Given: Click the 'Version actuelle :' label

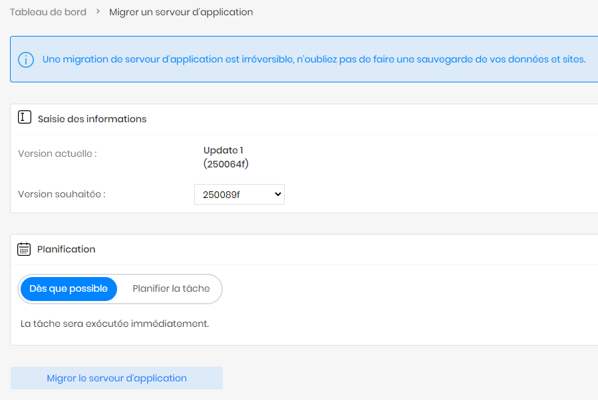Looking at the screenshot, I should 57,153.
